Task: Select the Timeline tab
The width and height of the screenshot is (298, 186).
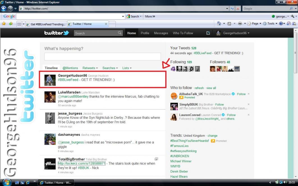Action: coord(51,68)
